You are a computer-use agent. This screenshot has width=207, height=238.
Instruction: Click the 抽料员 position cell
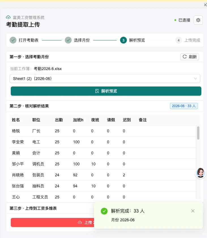(x=38, y=186)
